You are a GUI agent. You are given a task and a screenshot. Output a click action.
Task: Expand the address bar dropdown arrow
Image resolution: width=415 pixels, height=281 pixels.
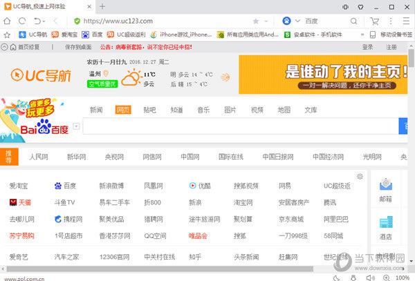tap(266, 21)
